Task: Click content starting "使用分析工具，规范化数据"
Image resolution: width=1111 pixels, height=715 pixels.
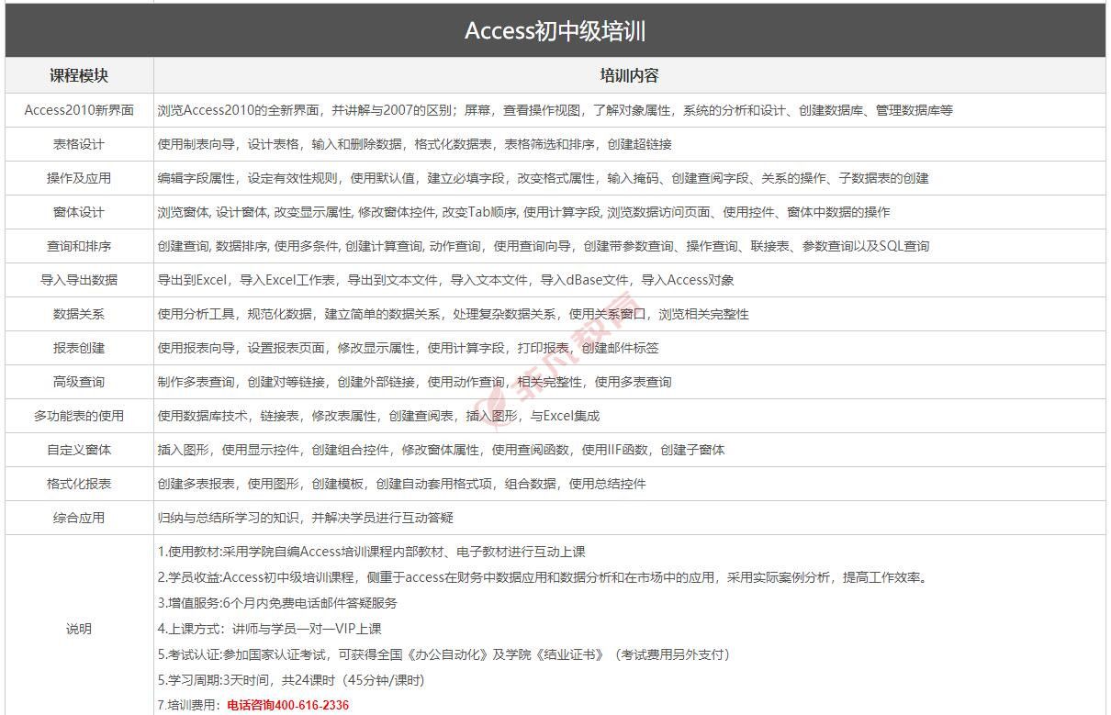Action: (453, 314)
